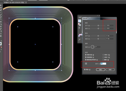Toggle the 预览 preview checkbox
The width and height of the screenshot is (126, 91).
tap(85, 70)
